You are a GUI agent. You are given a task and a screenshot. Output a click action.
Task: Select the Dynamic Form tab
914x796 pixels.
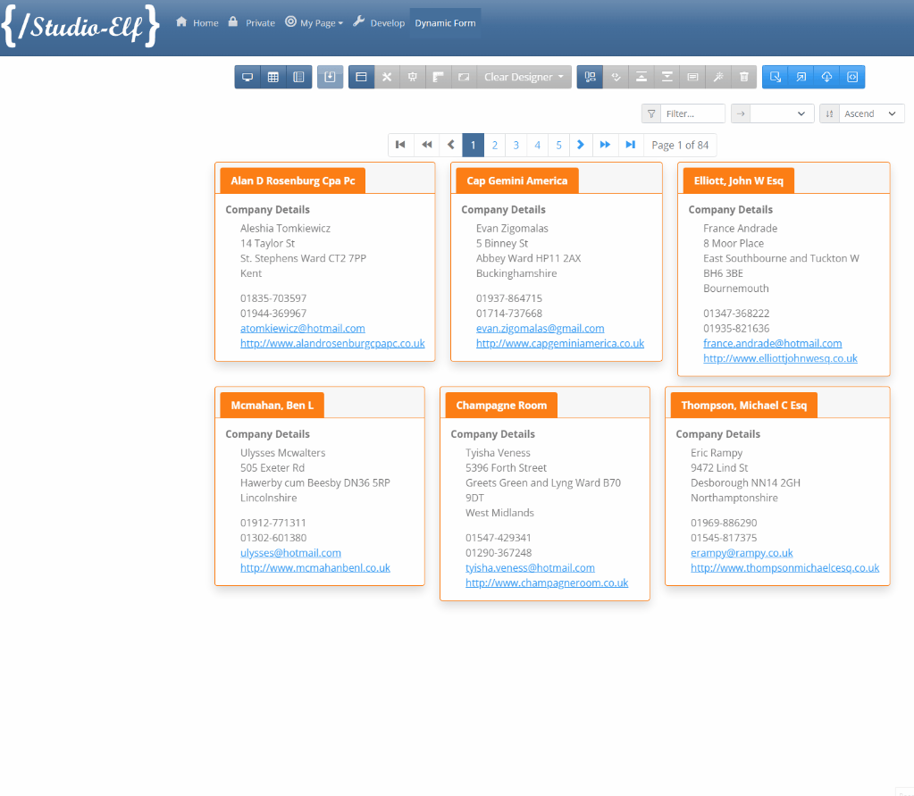445,22
